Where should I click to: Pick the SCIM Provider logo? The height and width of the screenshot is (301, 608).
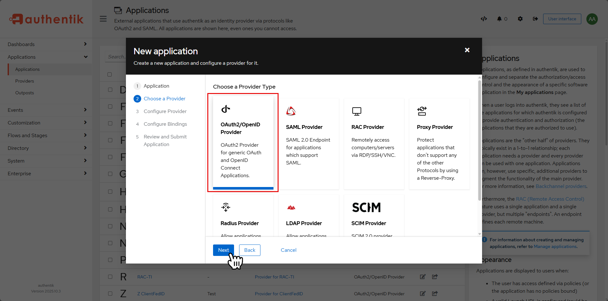[x=366, y=208]
